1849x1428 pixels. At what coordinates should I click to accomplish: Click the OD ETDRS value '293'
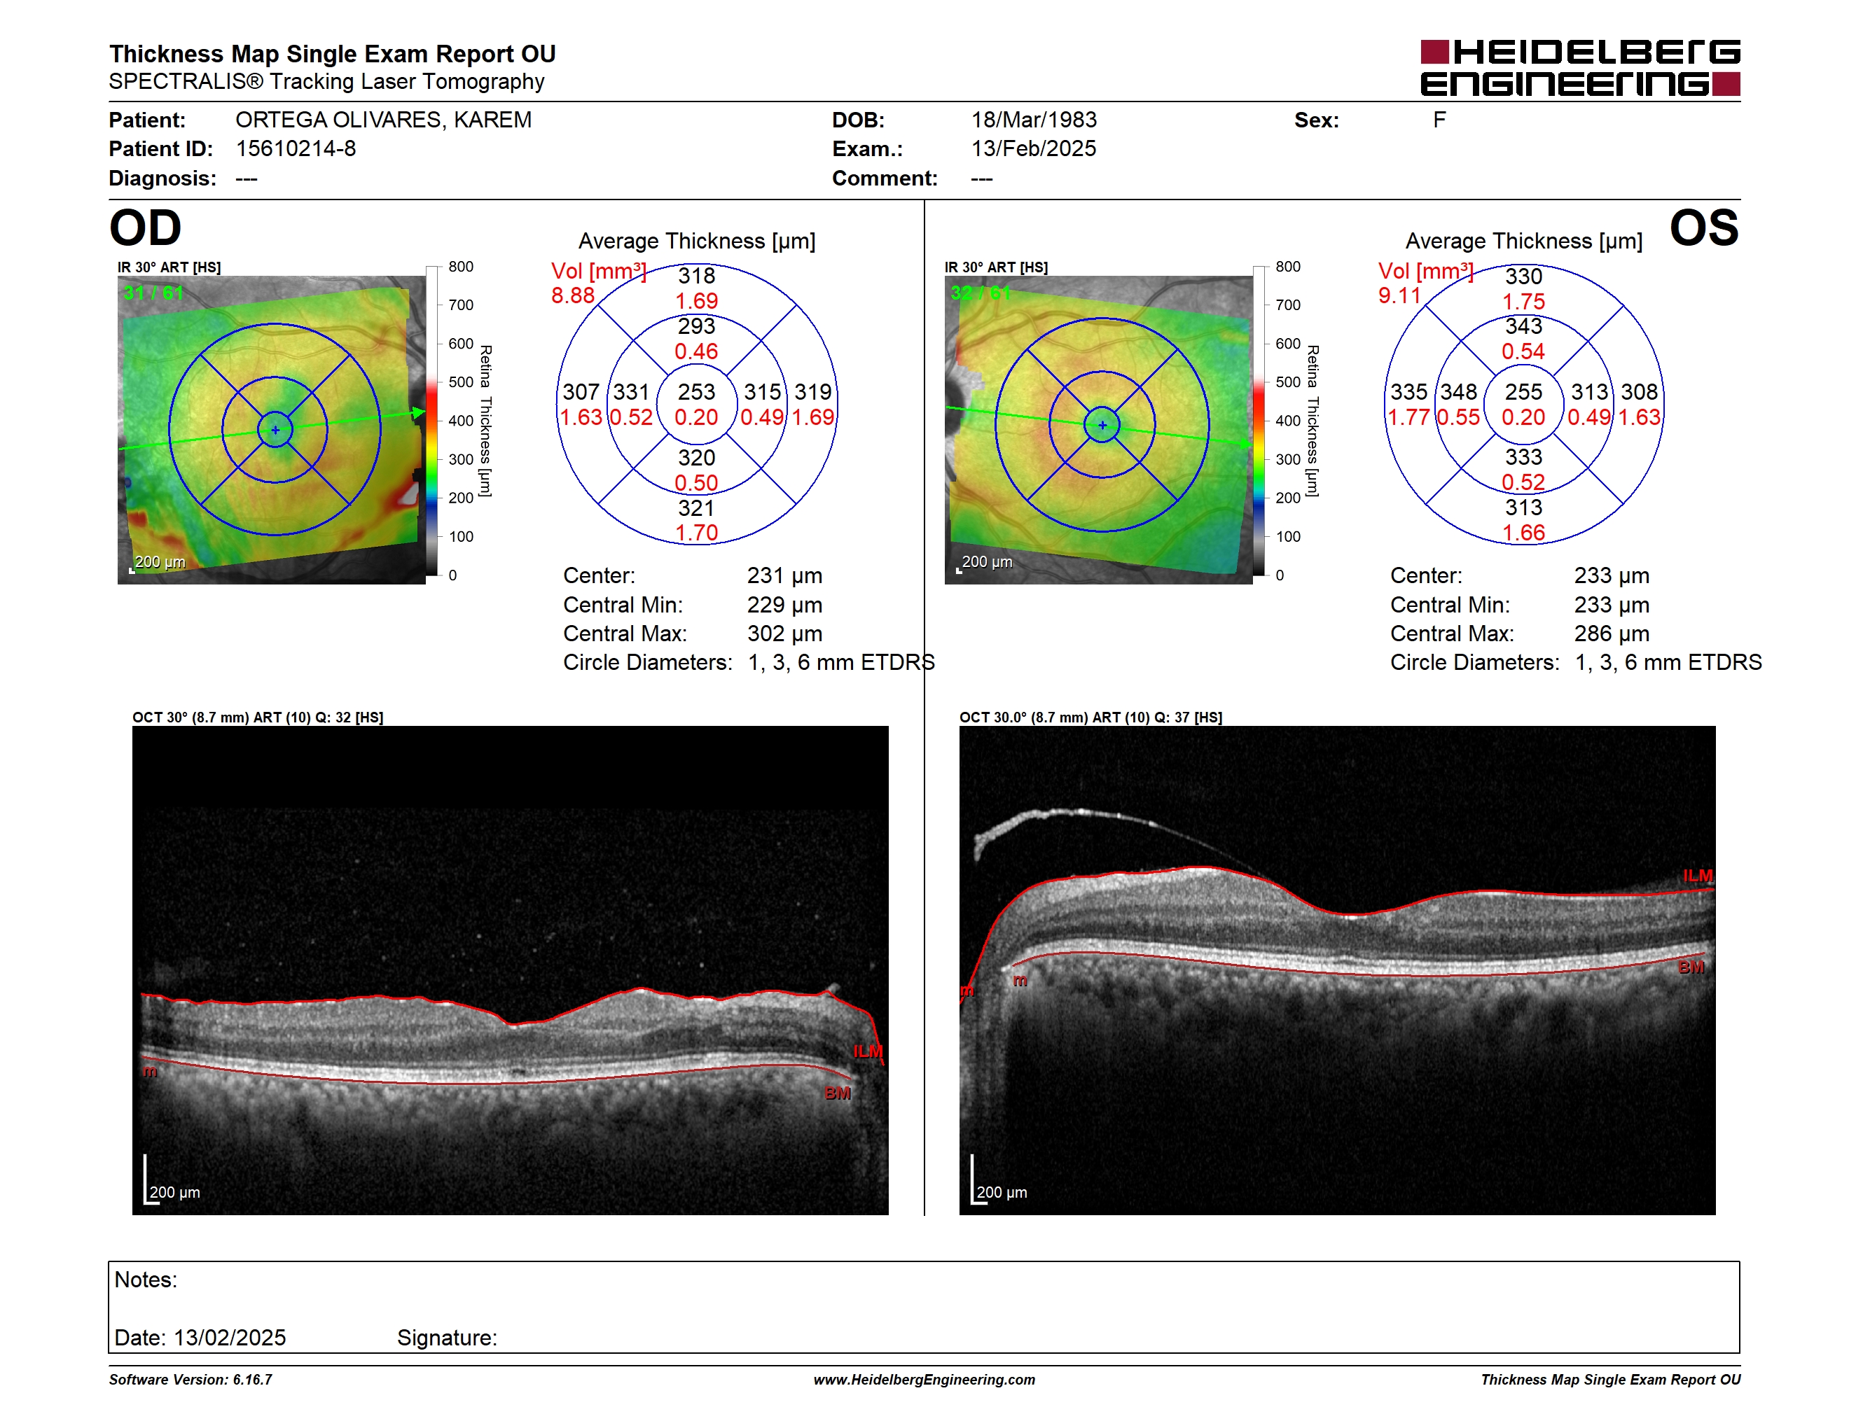coord(697,326)
